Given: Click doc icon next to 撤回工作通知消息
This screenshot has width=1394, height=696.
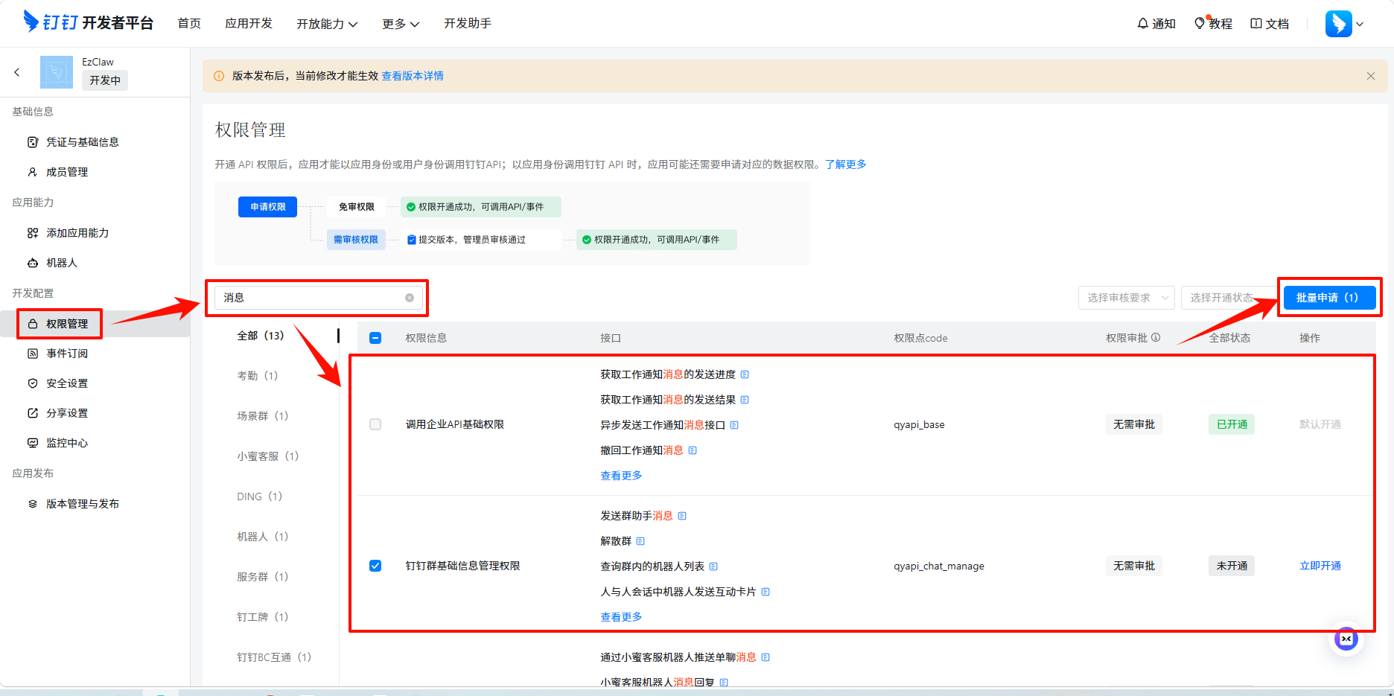Looking at the screenshot, I should [x=693, y=450].
